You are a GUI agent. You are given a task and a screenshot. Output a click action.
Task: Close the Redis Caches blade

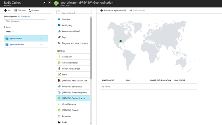(49, 3)
